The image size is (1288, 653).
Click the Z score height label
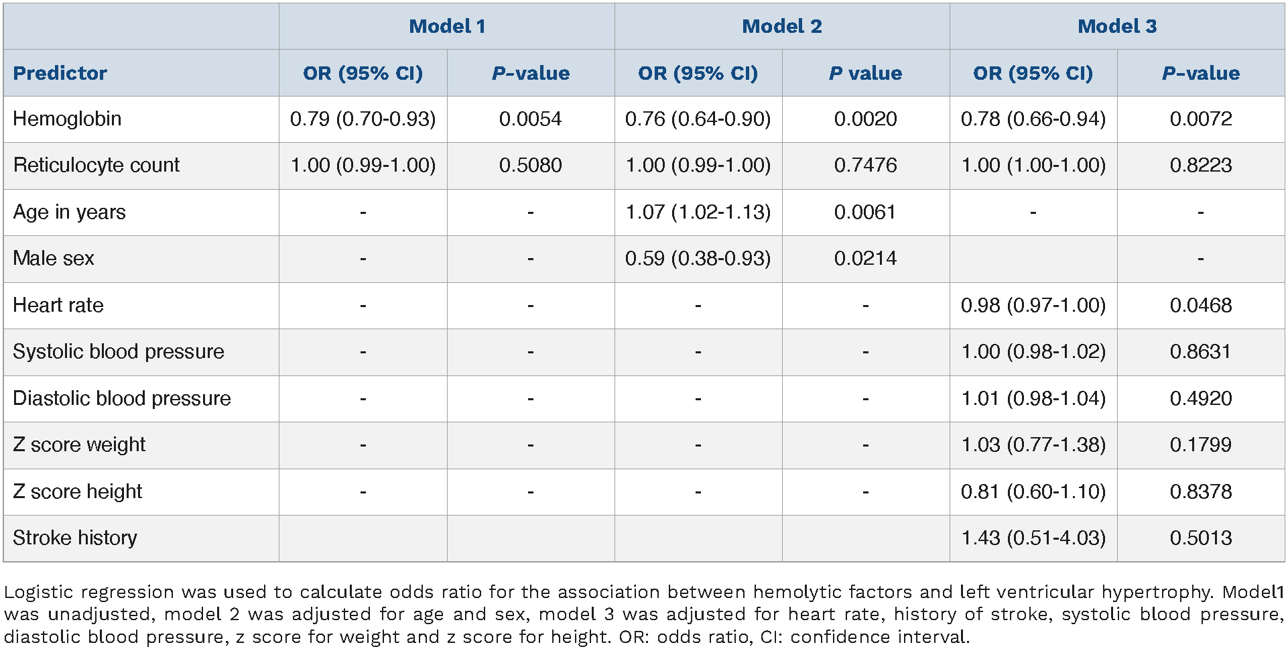tap(78, 491)
